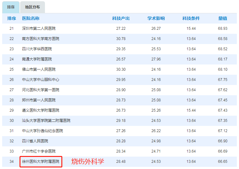Click 量值 value 67.45

click(223, 100)
